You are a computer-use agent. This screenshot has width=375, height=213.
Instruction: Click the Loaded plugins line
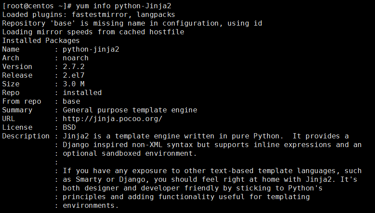pos(88,15)
